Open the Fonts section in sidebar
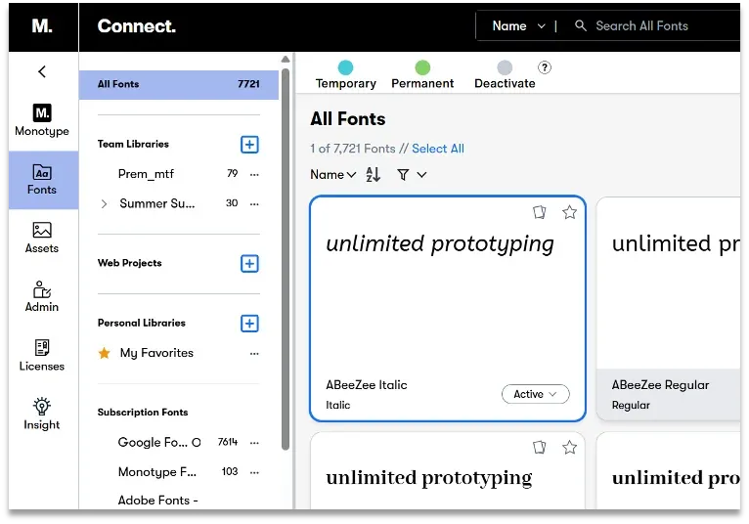Screen dimensions: 749x524 (x=42, y=180)
